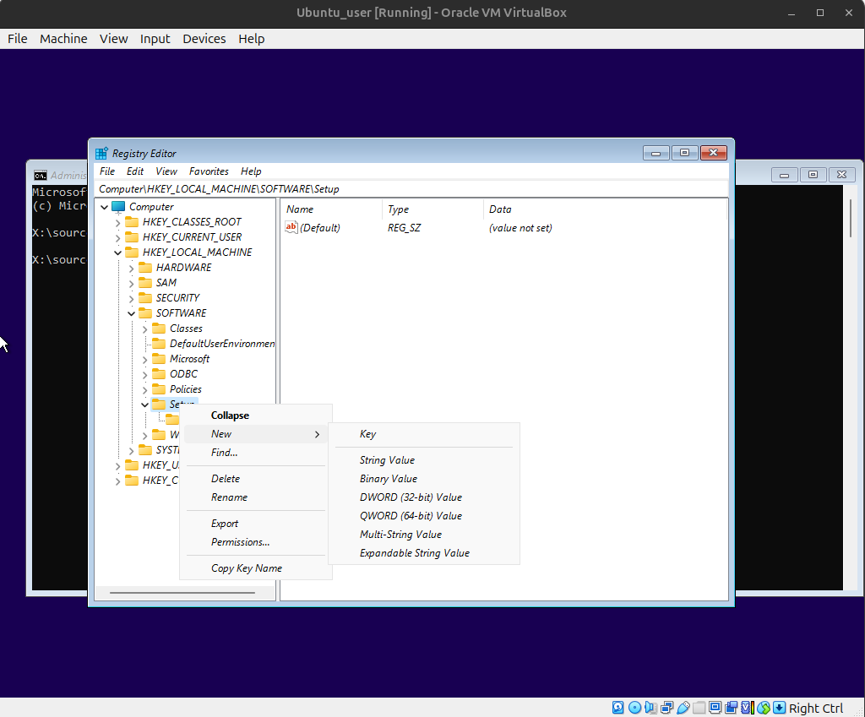Choose Delete from the context menu
This screenshot has width=865, height=717.
click(256, 479)
